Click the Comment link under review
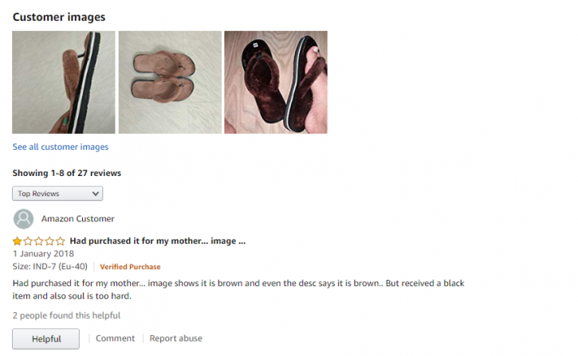The image size is (578, 356). coord(115,338)
